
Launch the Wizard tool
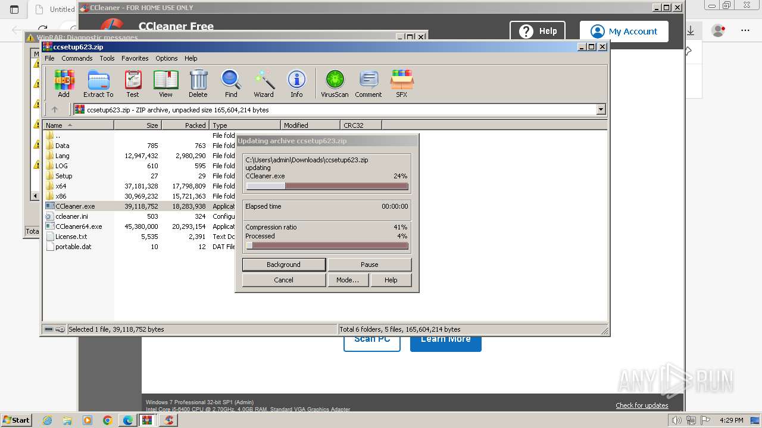264,83
